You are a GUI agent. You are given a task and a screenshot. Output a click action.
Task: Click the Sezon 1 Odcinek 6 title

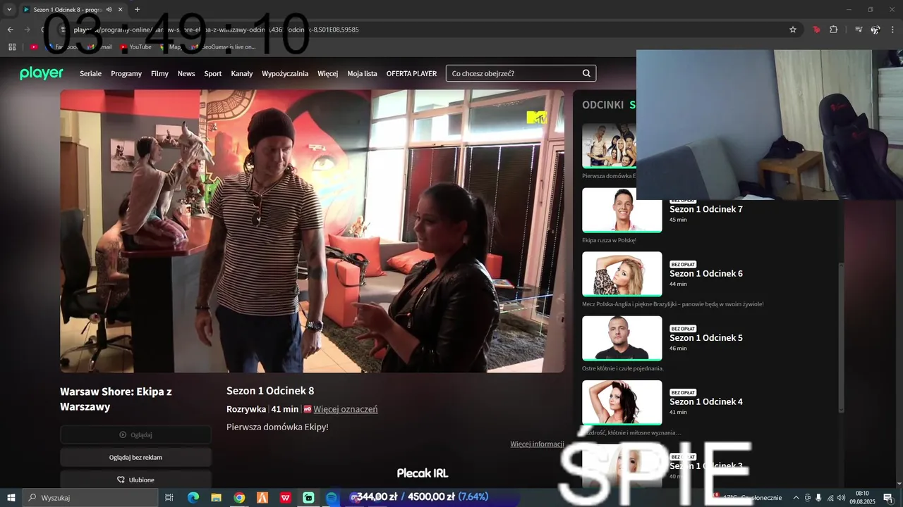tap(706, 273)
